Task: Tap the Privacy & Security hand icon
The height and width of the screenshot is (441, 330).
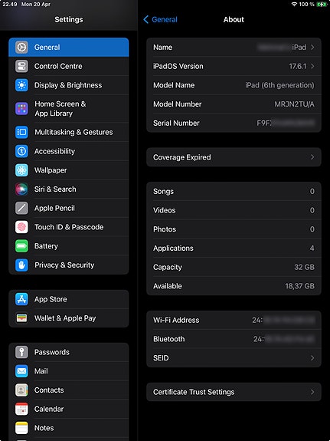Action: (21, 265)
